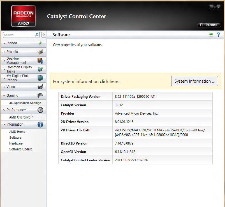Image resolution: width=225 pixels, height=207 pixels.
Task: Click the green pin icon in the Software header
Action: coord(211,34)
